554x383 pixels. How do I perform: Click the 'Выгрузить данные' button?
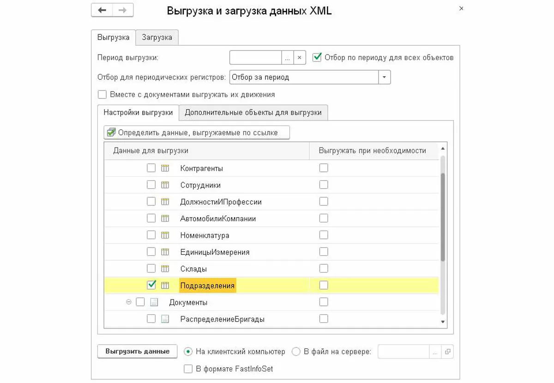137,351
